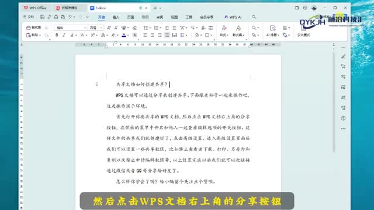374x210 pixels.
Task: Expand bullet list options
Action: 150,28
